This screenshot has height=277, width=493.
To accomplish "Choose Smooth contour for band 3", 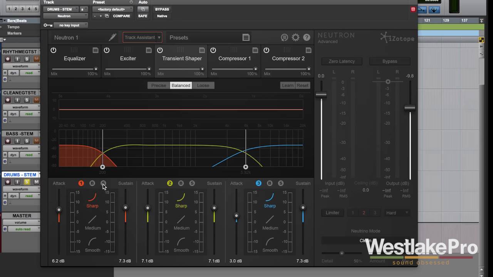I will [270, 245].
